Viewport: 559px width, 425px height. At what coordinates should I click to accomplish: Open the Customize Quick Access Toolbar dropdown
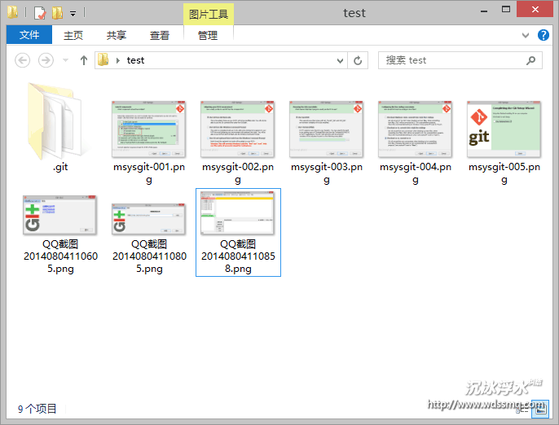(73, 14)
